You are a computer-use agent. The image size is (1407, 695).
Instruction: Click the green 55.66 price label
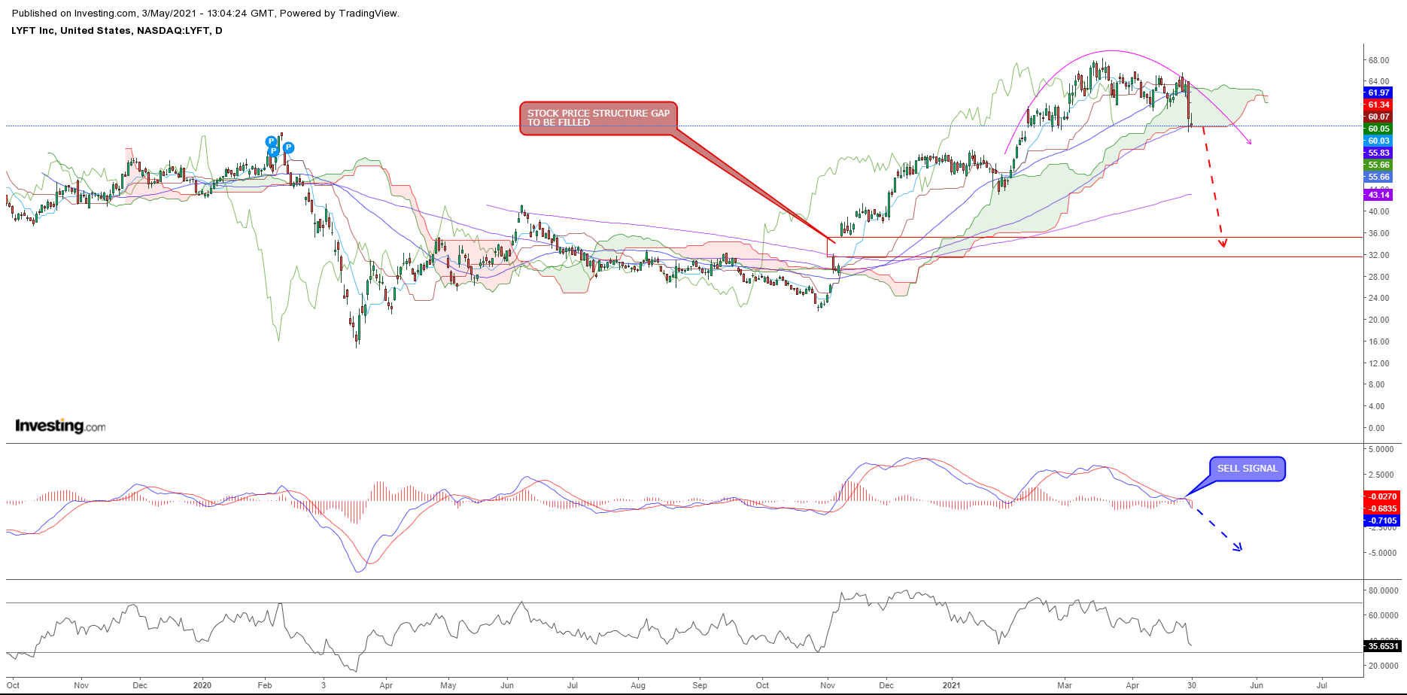pos(1378,165)
